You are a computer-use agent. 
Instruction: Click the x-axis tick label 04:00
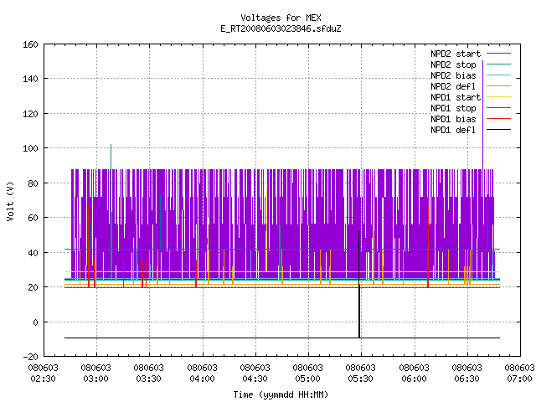[202, 379]
